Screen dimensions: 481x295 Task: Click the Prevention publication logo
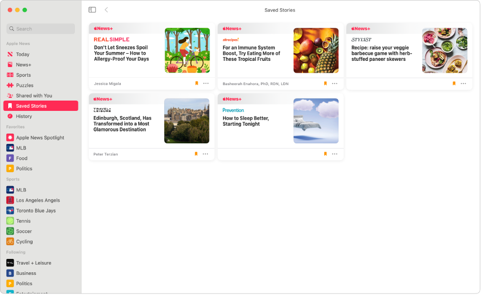[x=233, y=110]
